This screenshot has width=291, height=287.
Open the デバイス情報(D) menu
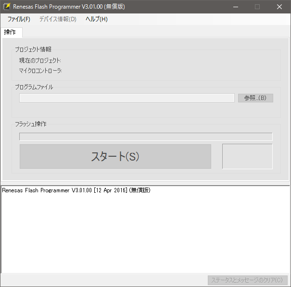pos(58,19)
